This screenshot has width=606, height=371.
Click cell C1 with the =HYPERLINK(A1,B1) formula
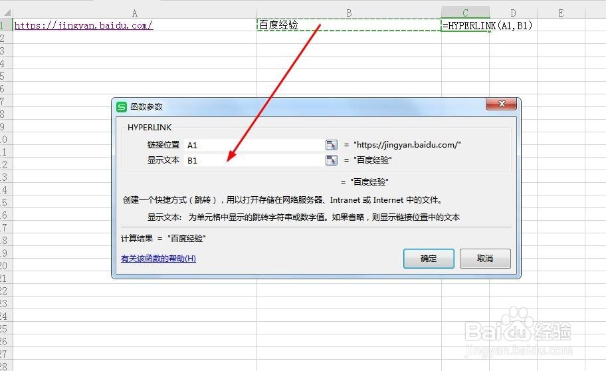465,25
